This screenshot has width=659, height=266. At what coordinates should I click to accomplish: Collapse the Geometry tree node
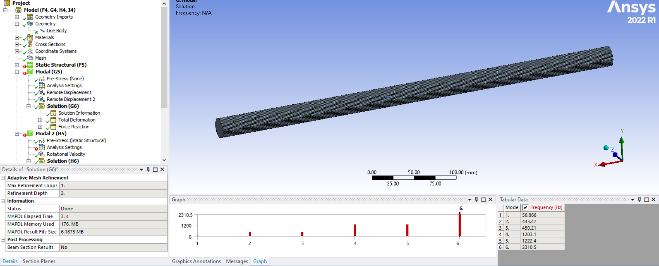tap(17, 24)
